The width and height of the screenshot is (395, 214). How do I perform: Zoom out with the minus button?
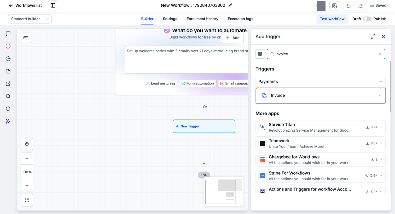[27, 186]
